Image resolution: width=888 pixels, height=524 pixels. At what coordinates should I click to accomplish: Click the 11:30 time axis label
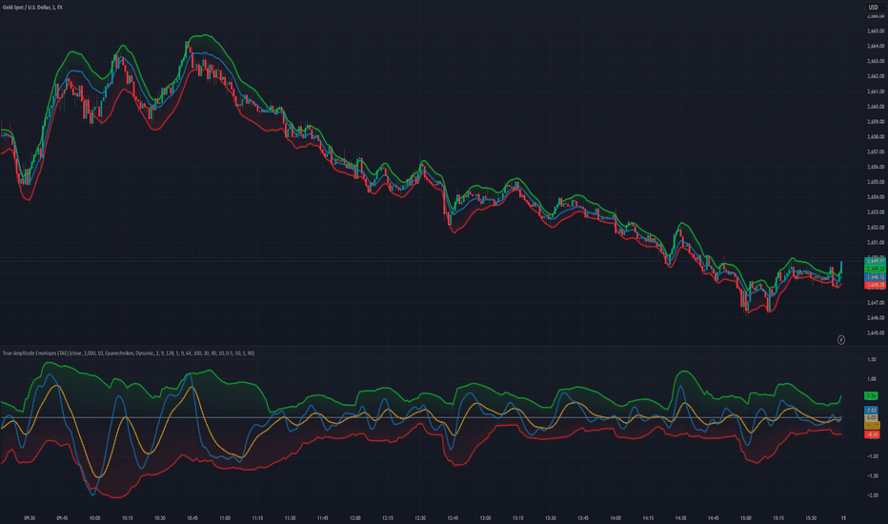tap(290, 517)
